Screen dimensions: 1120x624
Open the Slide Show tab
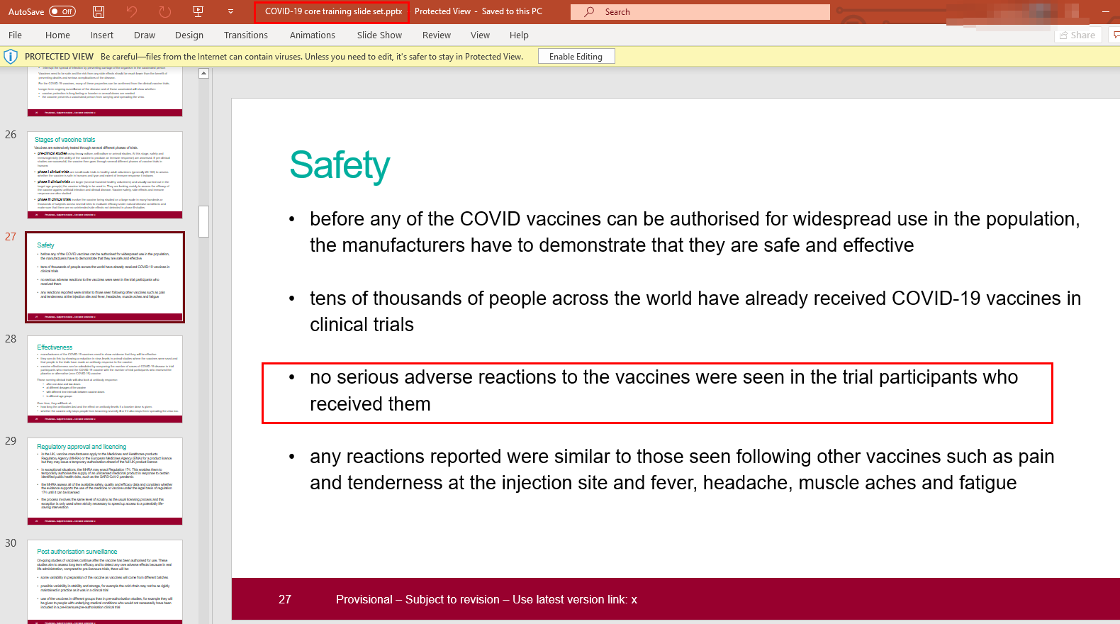pyautogui.click(x=379, y=35)
